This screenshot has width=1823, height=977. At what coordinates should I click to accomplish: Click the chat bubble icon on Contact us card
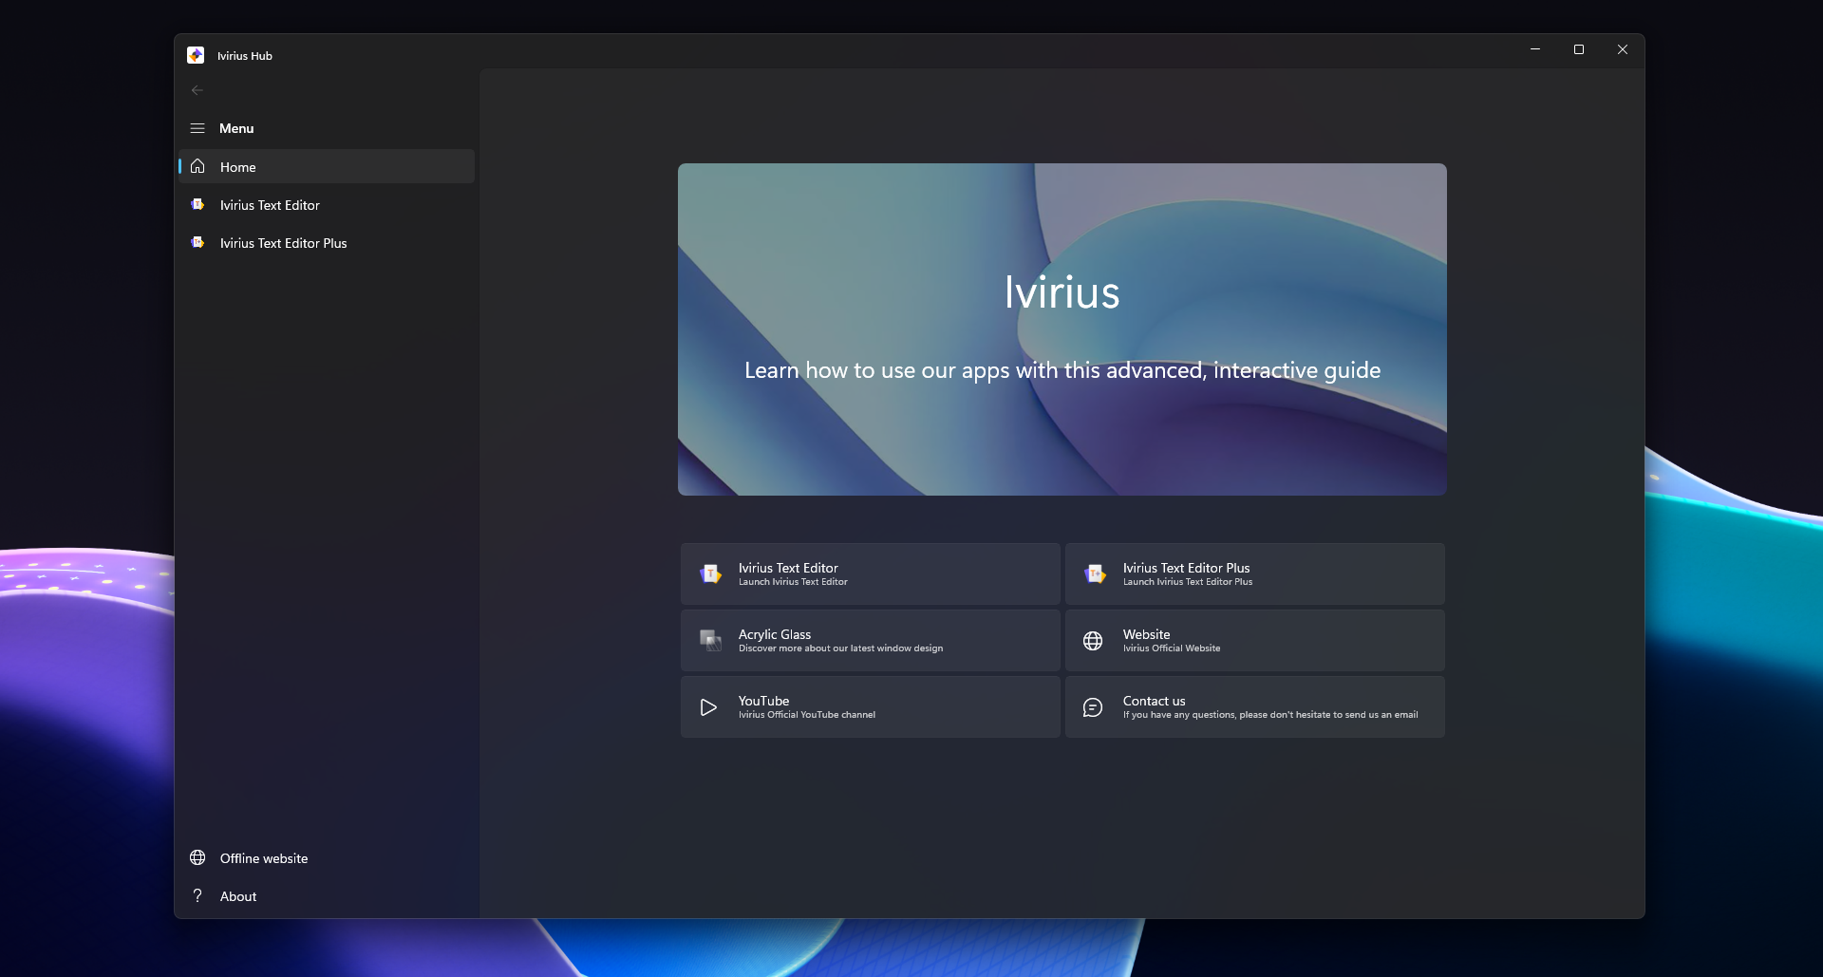pos(1093,706)
